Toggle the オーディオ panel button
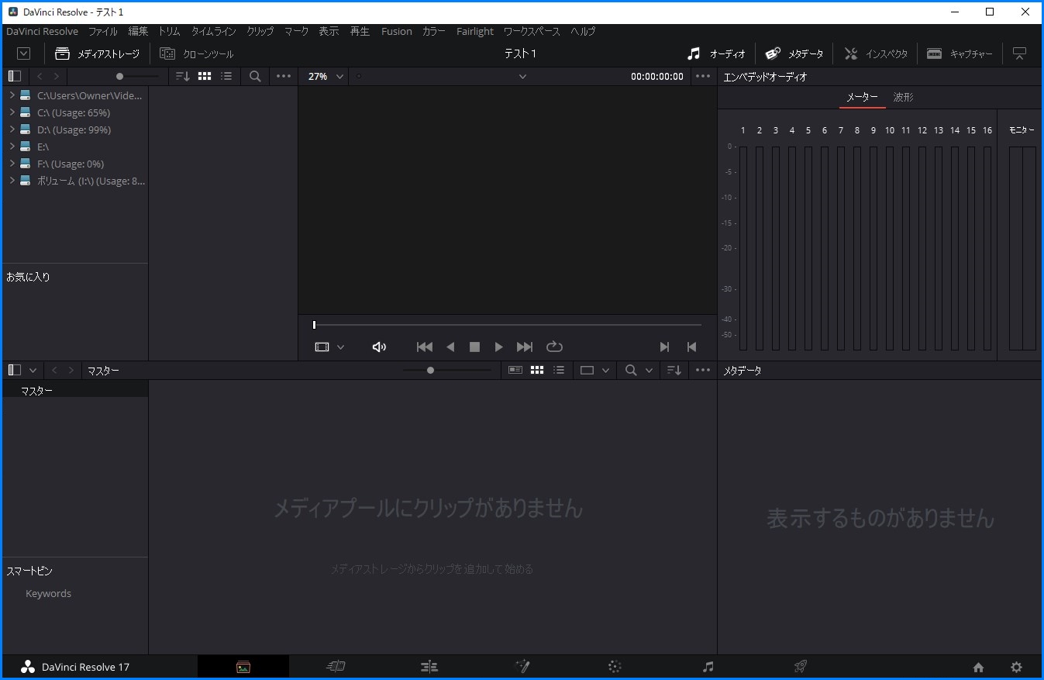1044x680 pixels. tap(717, 54)
